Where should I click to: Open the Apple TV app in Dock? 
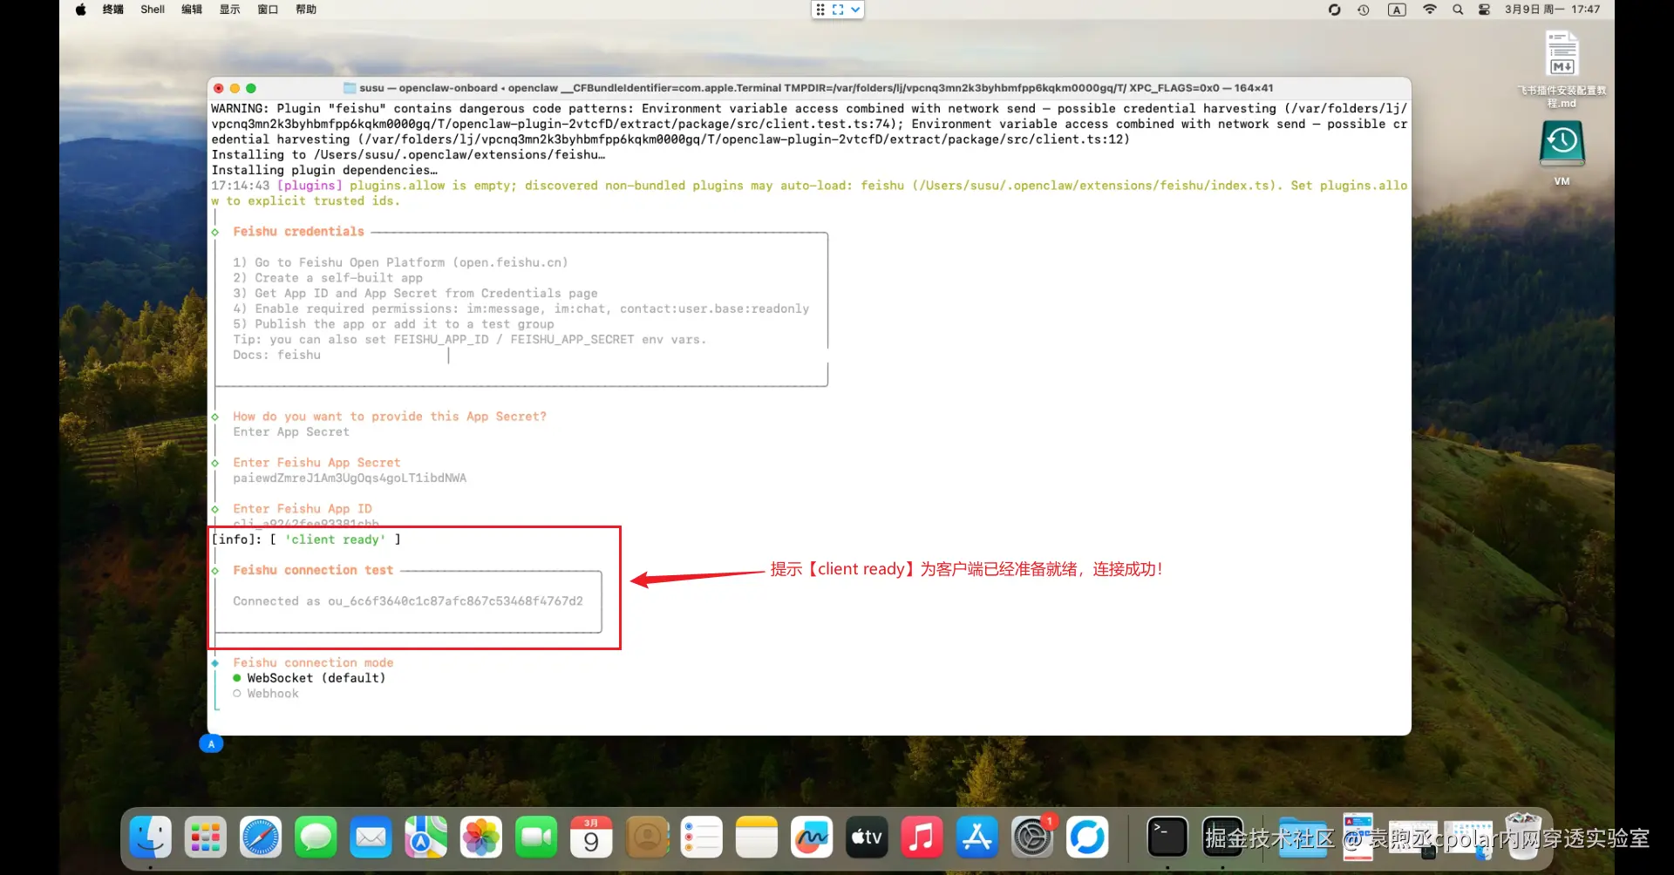[x=867, y=838]
